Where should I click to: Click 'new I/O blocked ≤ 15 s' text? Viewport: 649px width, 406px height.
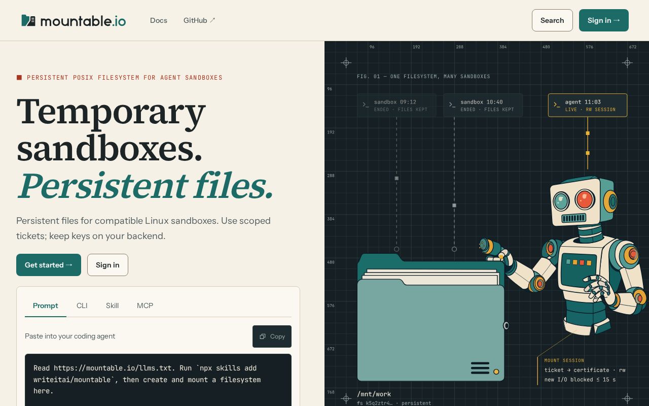tap(580, 380)
